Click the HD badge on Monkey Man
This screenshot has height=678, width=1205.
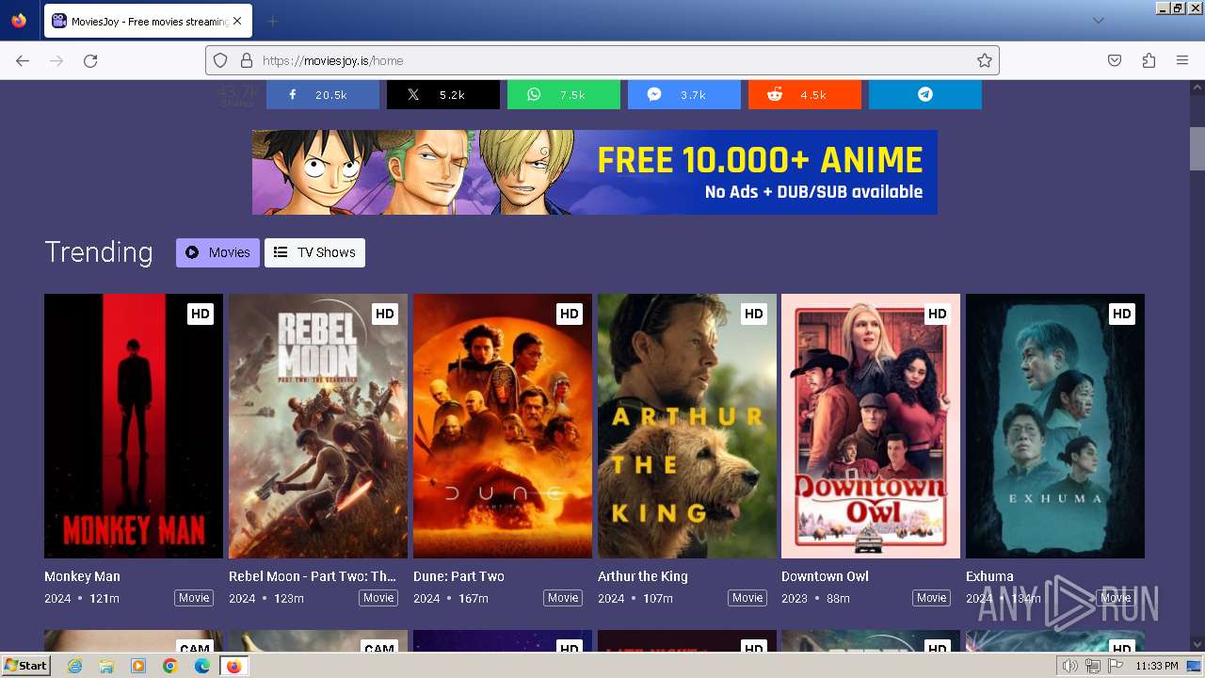200,314
